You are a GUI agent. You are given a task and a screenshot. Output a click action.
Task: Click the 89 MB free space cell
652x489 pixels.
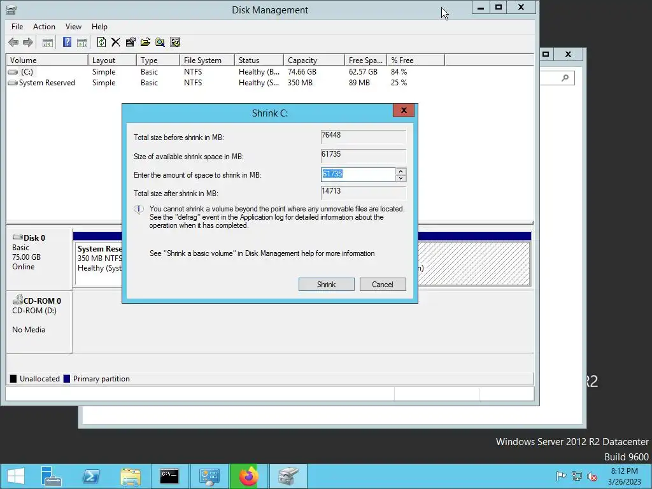359,83
